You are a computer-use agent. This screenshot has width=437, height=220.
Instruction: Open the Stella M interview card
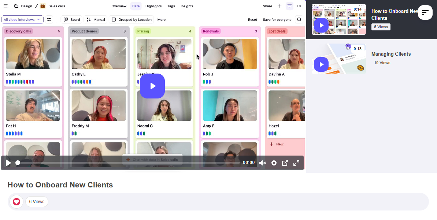tap(33, 61)
